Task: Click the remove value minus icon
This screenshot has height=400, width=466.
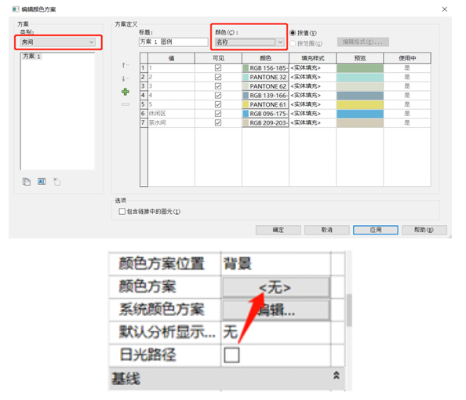Action: point(125,104)
